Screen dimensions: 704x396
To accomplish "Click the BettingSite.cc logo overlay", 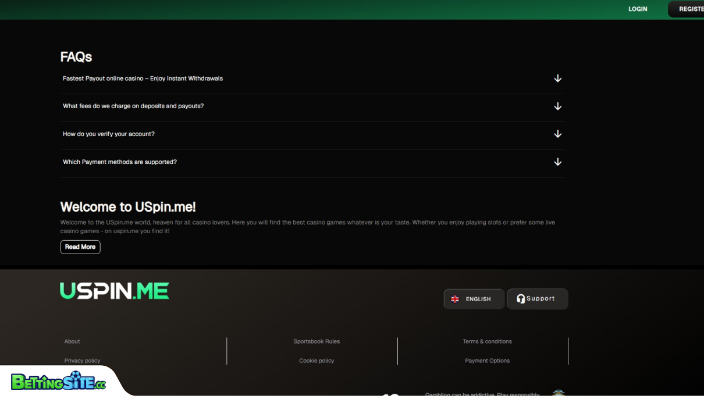I will click(58, 382).
